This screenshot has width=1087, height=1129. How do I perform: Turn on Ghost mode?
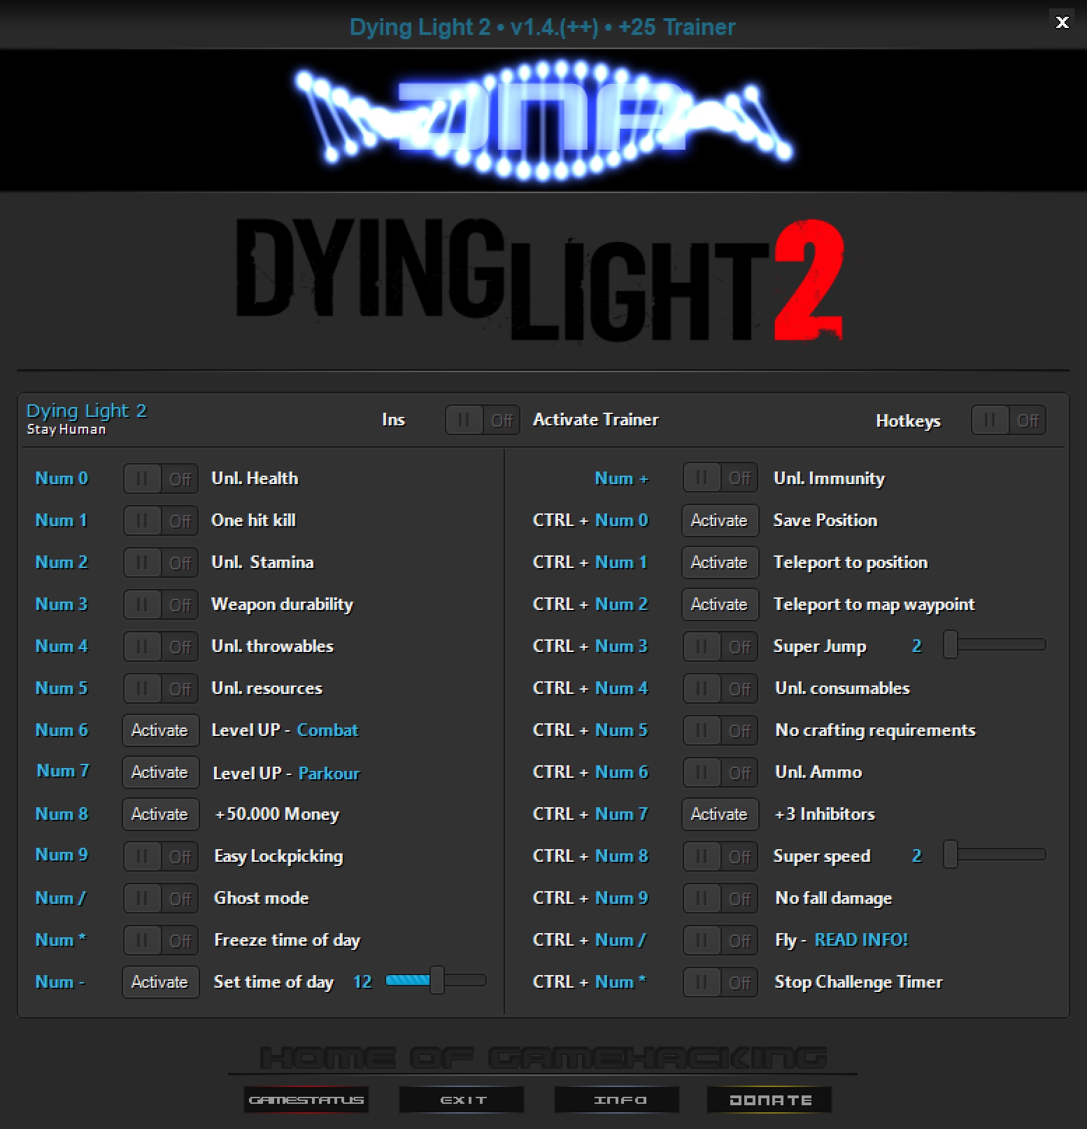[x=161, y=899]
